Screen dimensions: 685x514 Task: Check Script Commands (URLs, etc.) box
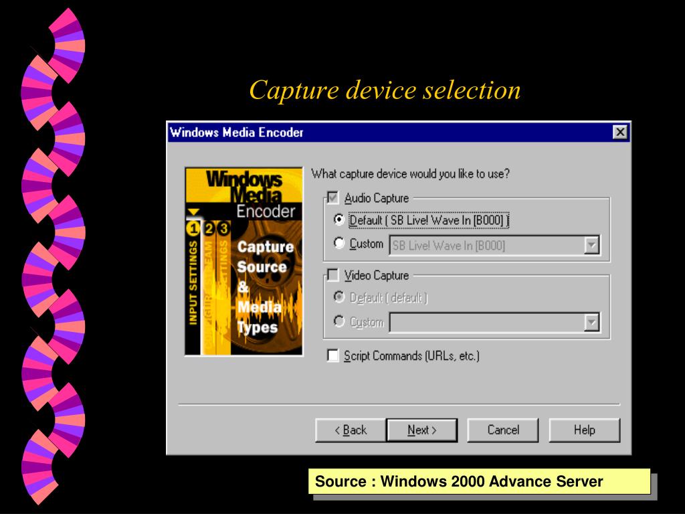(333, 355)
